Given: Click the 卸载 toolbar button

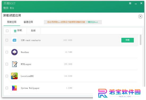Looking at the screenshot, I should click(x=18, y=31).
